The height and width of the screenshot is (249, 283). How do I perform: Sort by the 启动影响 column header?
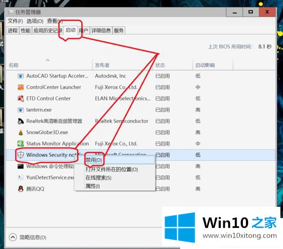click(213, 65)
